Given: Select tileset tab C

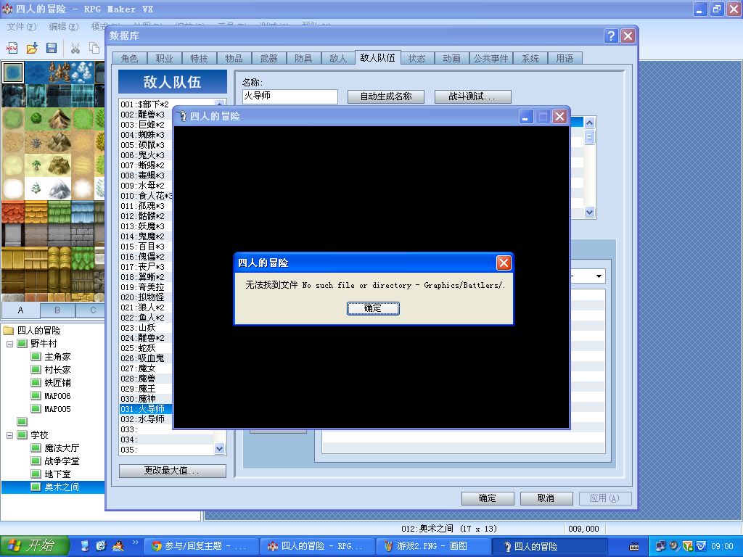Looking at the screenshot, I should (x=93, y=310).
